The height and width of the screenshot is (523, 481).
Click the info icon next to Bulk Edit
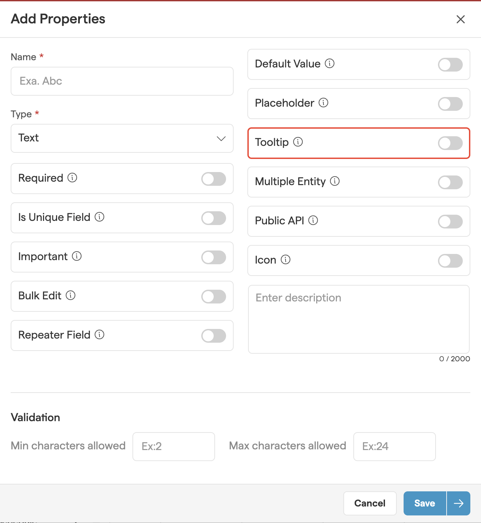71,296
